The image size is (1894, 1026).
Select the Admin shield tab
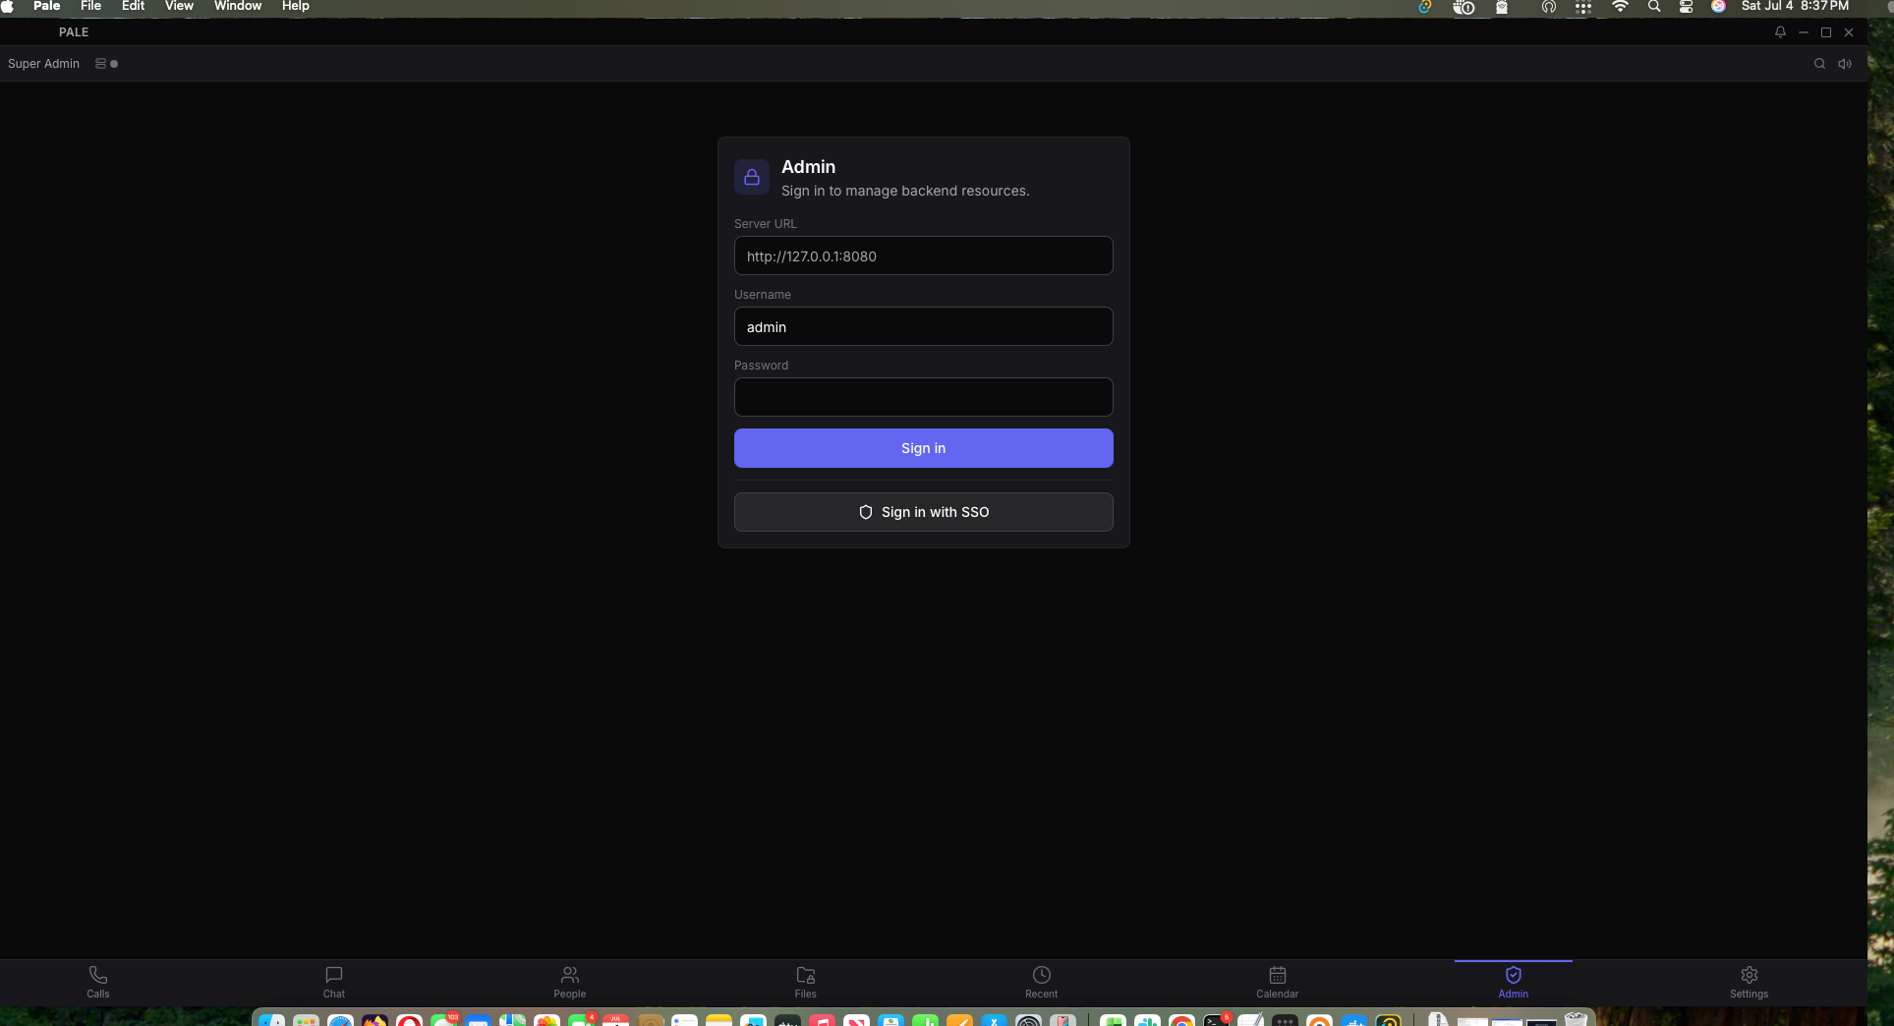(1514, 982)
